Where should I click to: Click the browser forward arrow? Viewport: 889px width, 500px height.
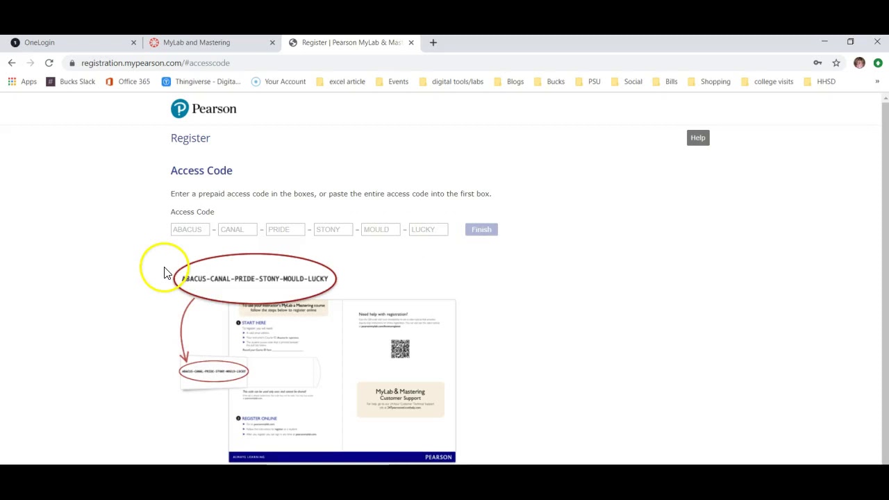pyautogui.click(x=31, y=63)
